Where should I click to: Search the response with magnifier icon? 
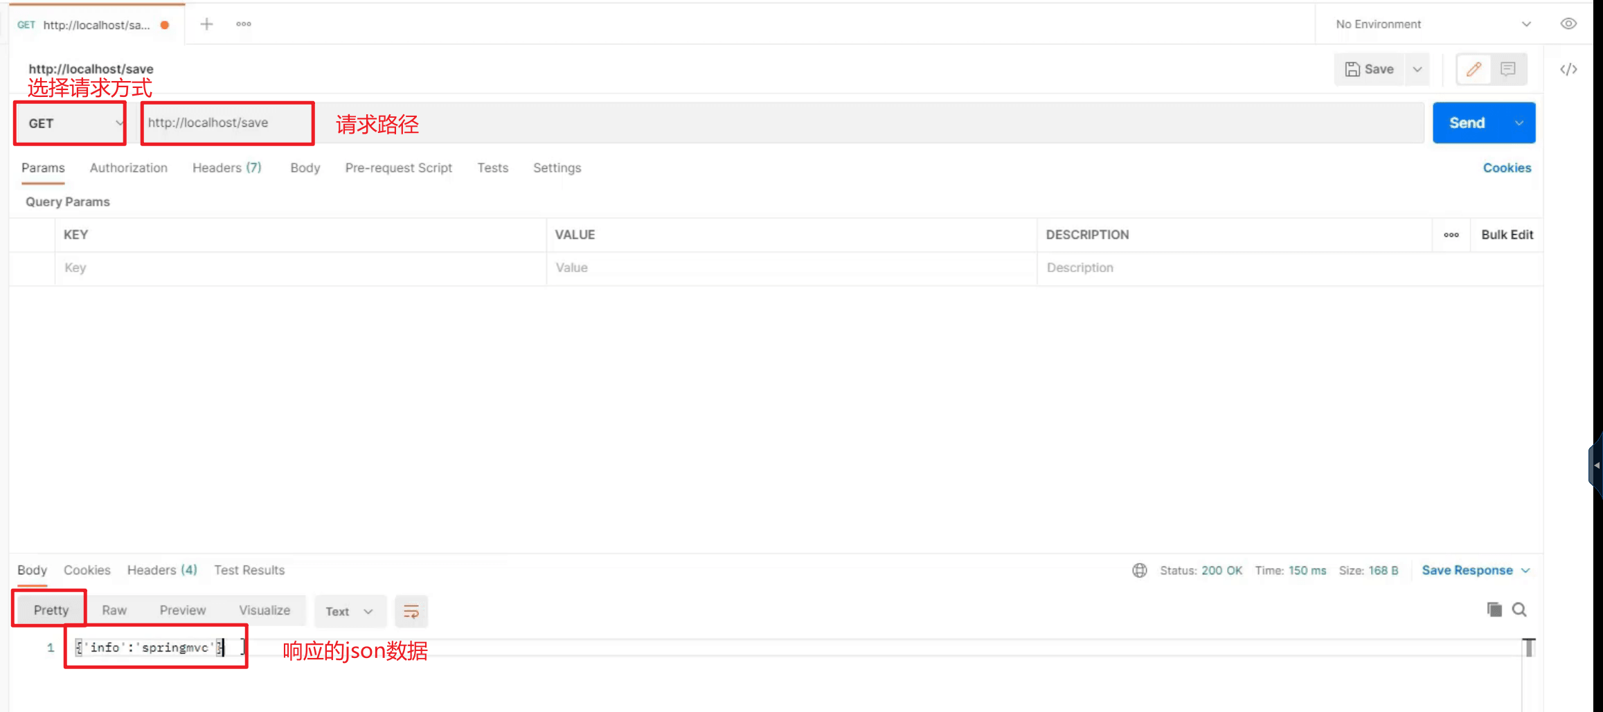click(1520, 609)
